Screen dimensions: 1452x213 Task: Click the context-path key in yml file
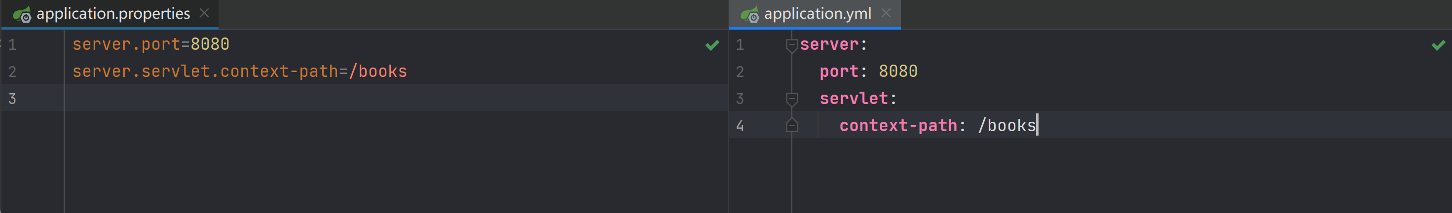tap(898, 126)
